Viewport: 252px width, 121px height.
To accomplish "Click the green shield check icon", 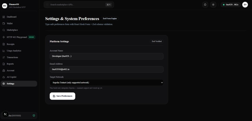I will coord(34,116).
